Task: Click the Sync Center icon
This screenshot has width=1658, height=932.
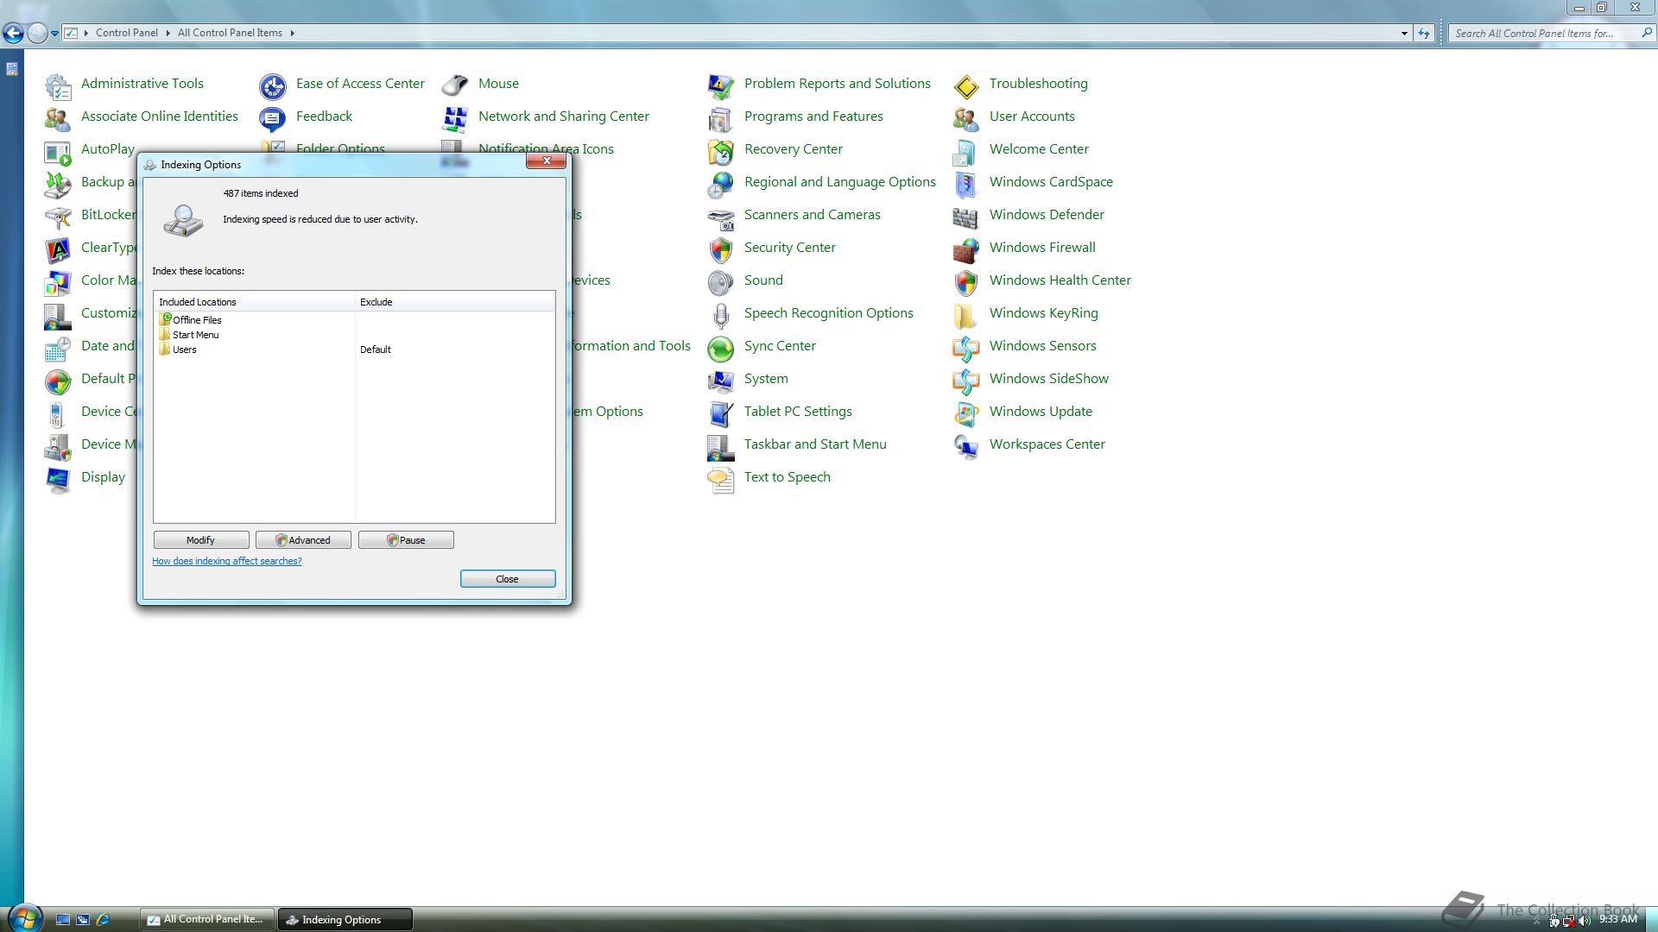Action: pos(721,348)
